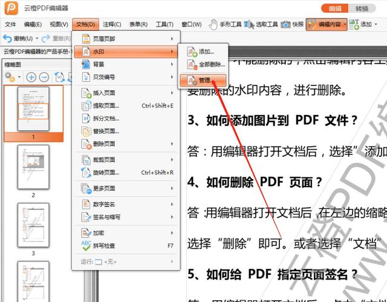Click the 签名与缩写 sign and initials icon
The height and width of the screenshot is (302, 387).
86,217
